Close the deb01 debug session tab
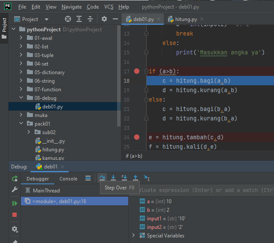 [62, 167]
